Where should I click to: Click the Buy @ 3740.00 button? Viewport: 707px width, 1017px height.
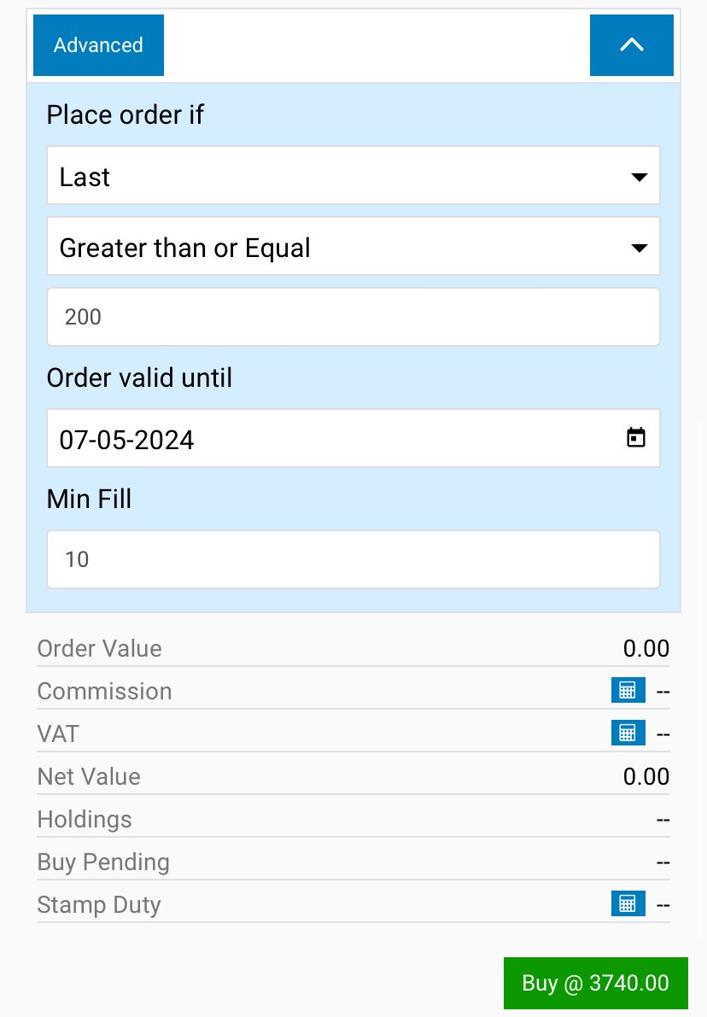coord(595,983)
